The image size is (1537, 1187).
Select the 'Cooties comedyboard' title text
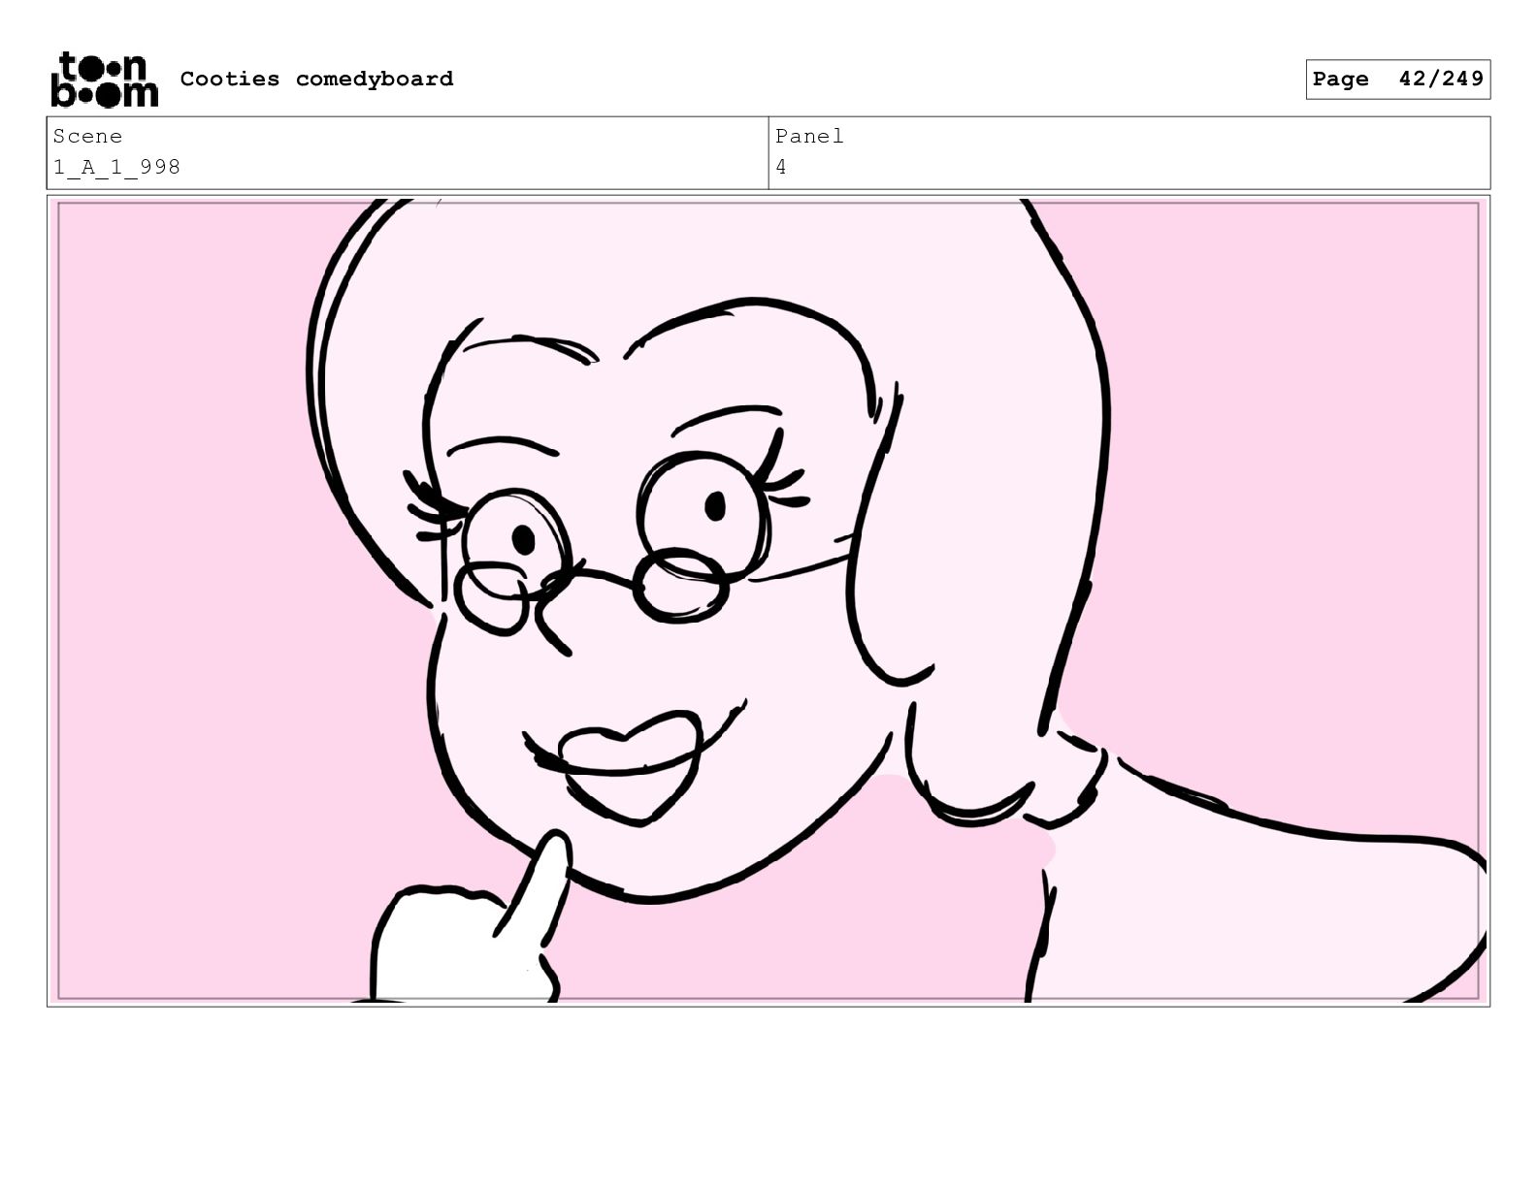(316, 79)
